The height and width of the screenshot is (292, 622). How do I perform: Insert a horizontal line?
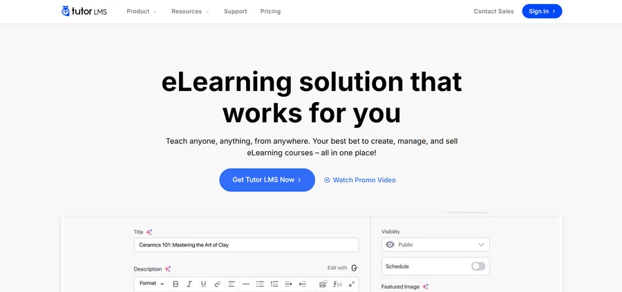click(246, 284)
